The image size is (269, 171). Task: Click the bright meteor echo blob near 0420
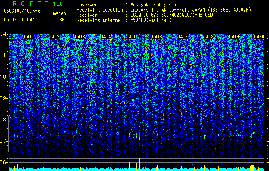click(253, 133)
